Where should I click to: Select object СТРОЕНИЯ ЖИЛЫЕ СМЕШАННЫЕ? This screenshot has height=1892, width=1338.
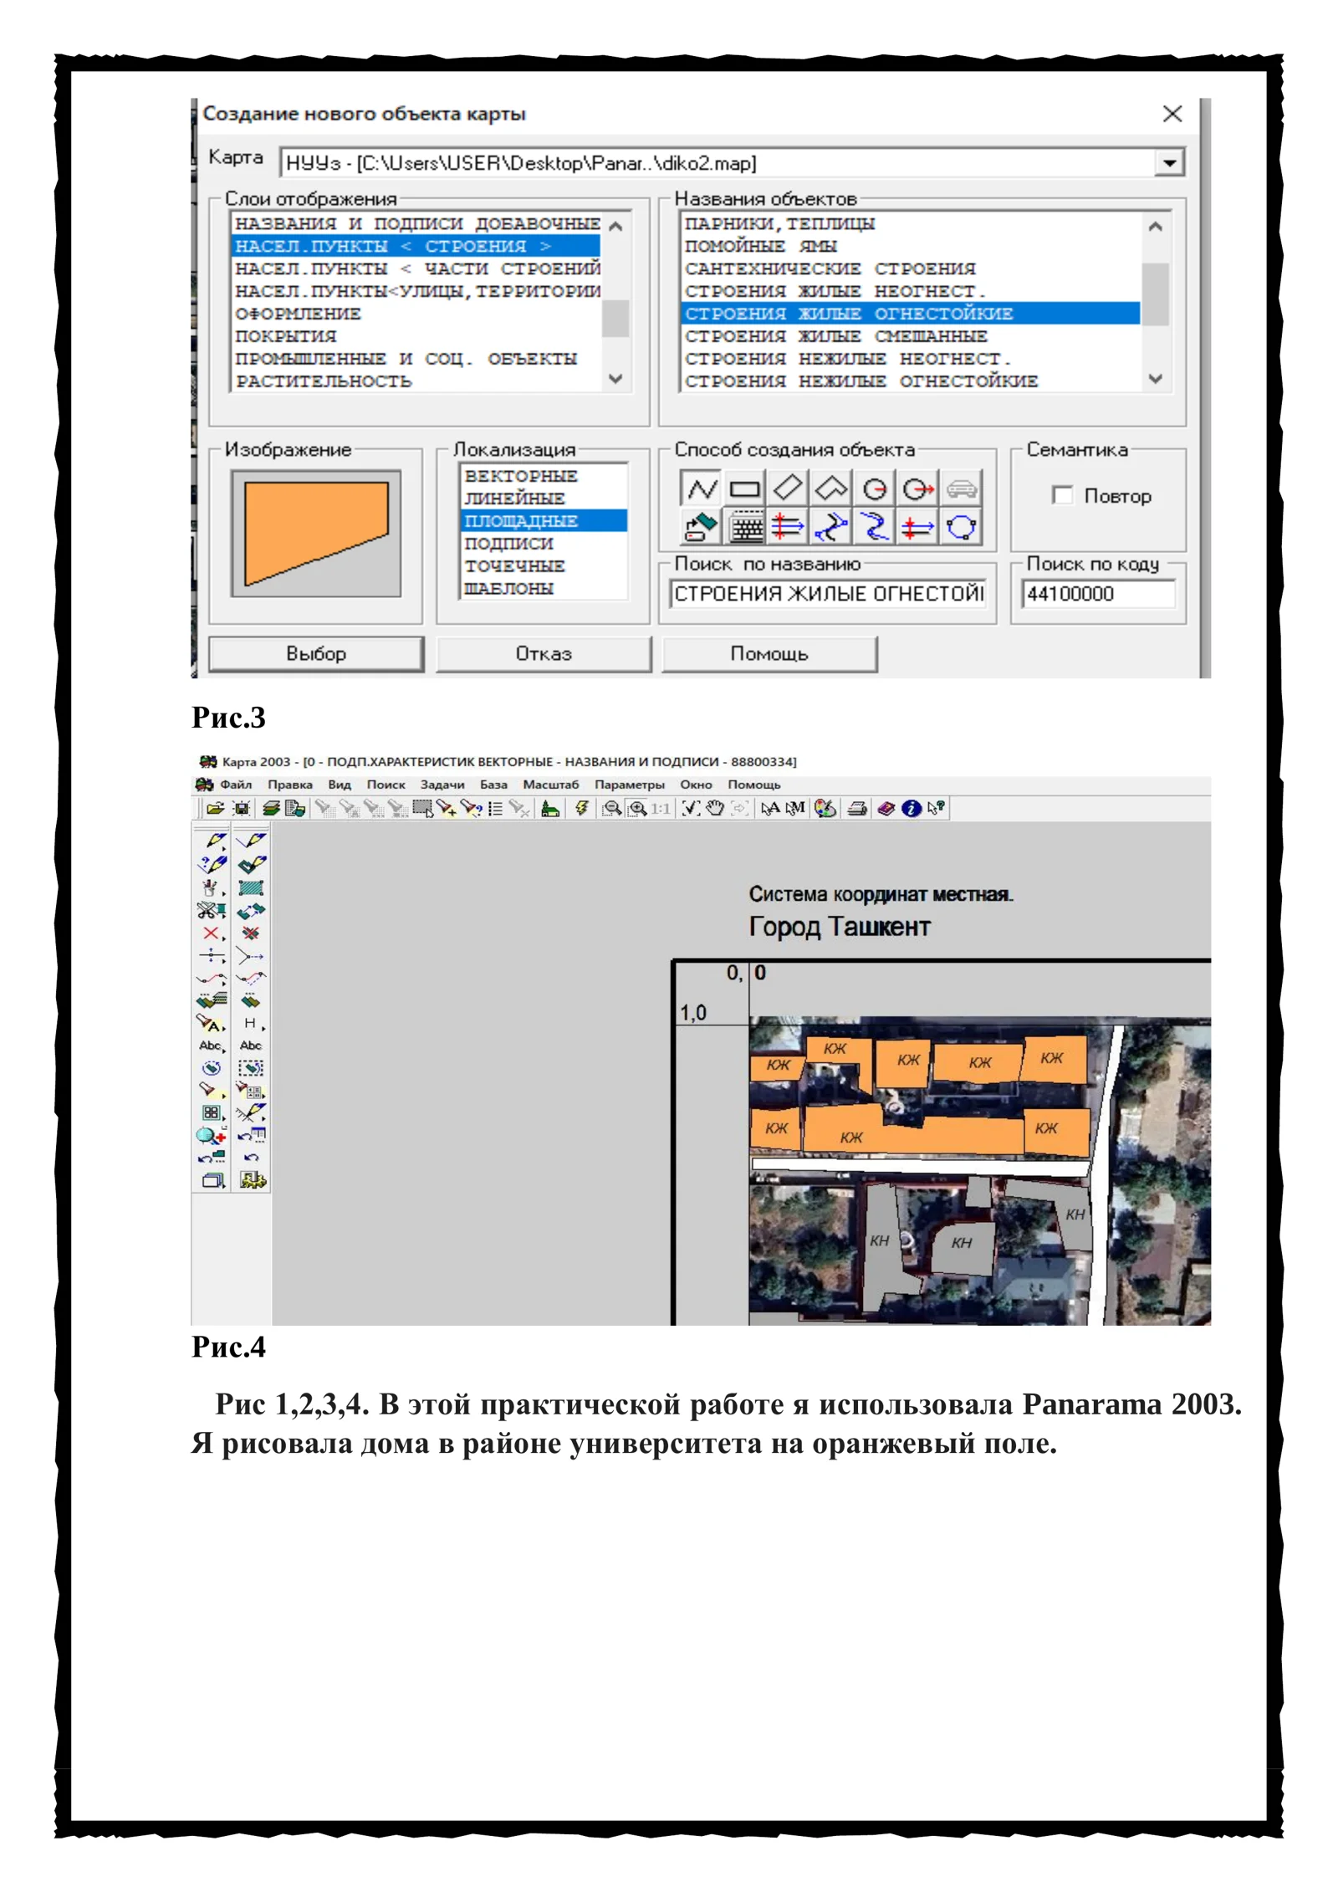coord(911,336)
